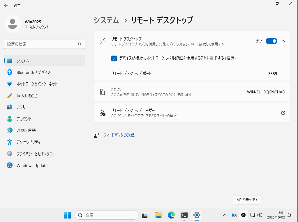Viewport: 298px width, 222px height.
Task: Collapse the リモート デスクトップ section chevron
Action: click(x=283, y=41)
